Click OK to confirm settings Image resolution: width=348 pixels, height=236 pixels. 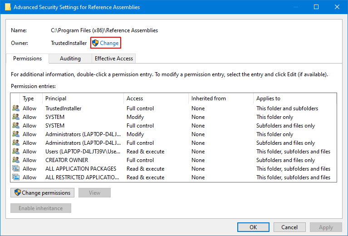[x=253, y=227]
